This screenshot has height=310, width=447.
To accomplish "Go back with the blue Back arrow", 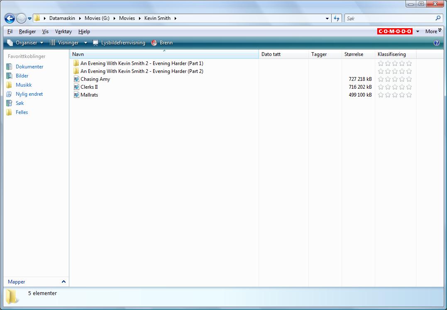I will (10, 19).
